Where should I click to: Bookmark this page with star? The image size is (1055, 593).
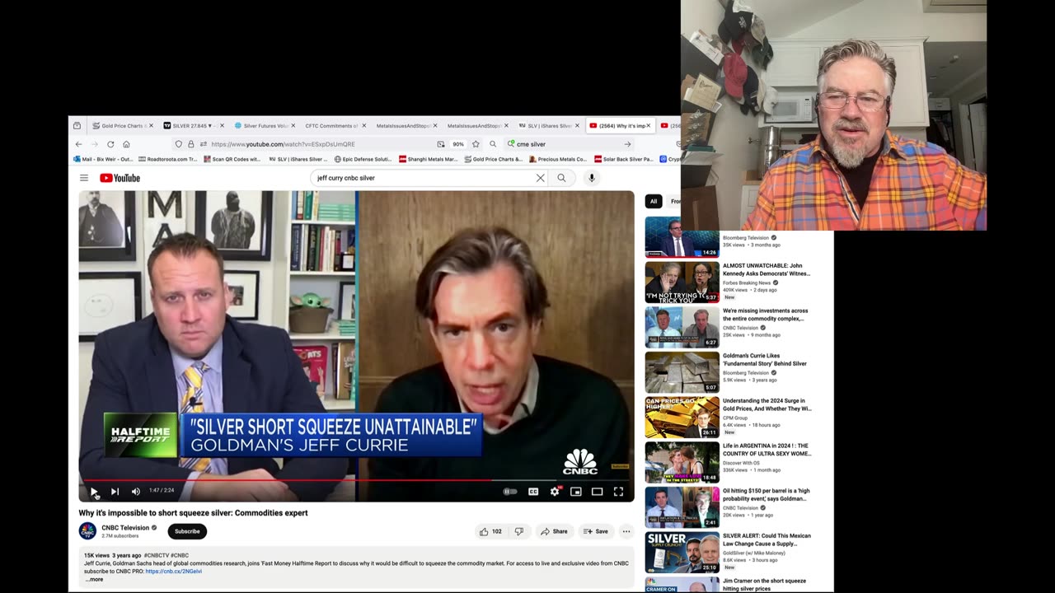coord(476,144)
